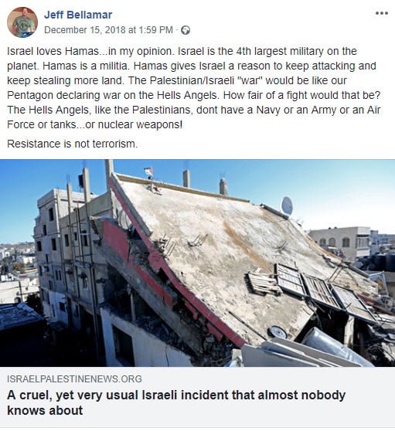Click the window shutters lying on the roof
This screenshot has width=395, height=431.
[x=311, y=289]
